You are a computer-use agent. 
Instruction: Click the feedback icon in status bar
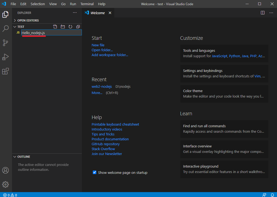click(264, 195)
